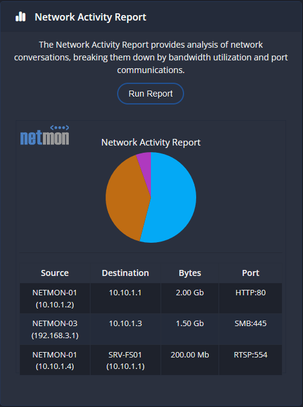Click the Bytes column header
This screenshot has height=407, width=303.
(x=190, y=273)
